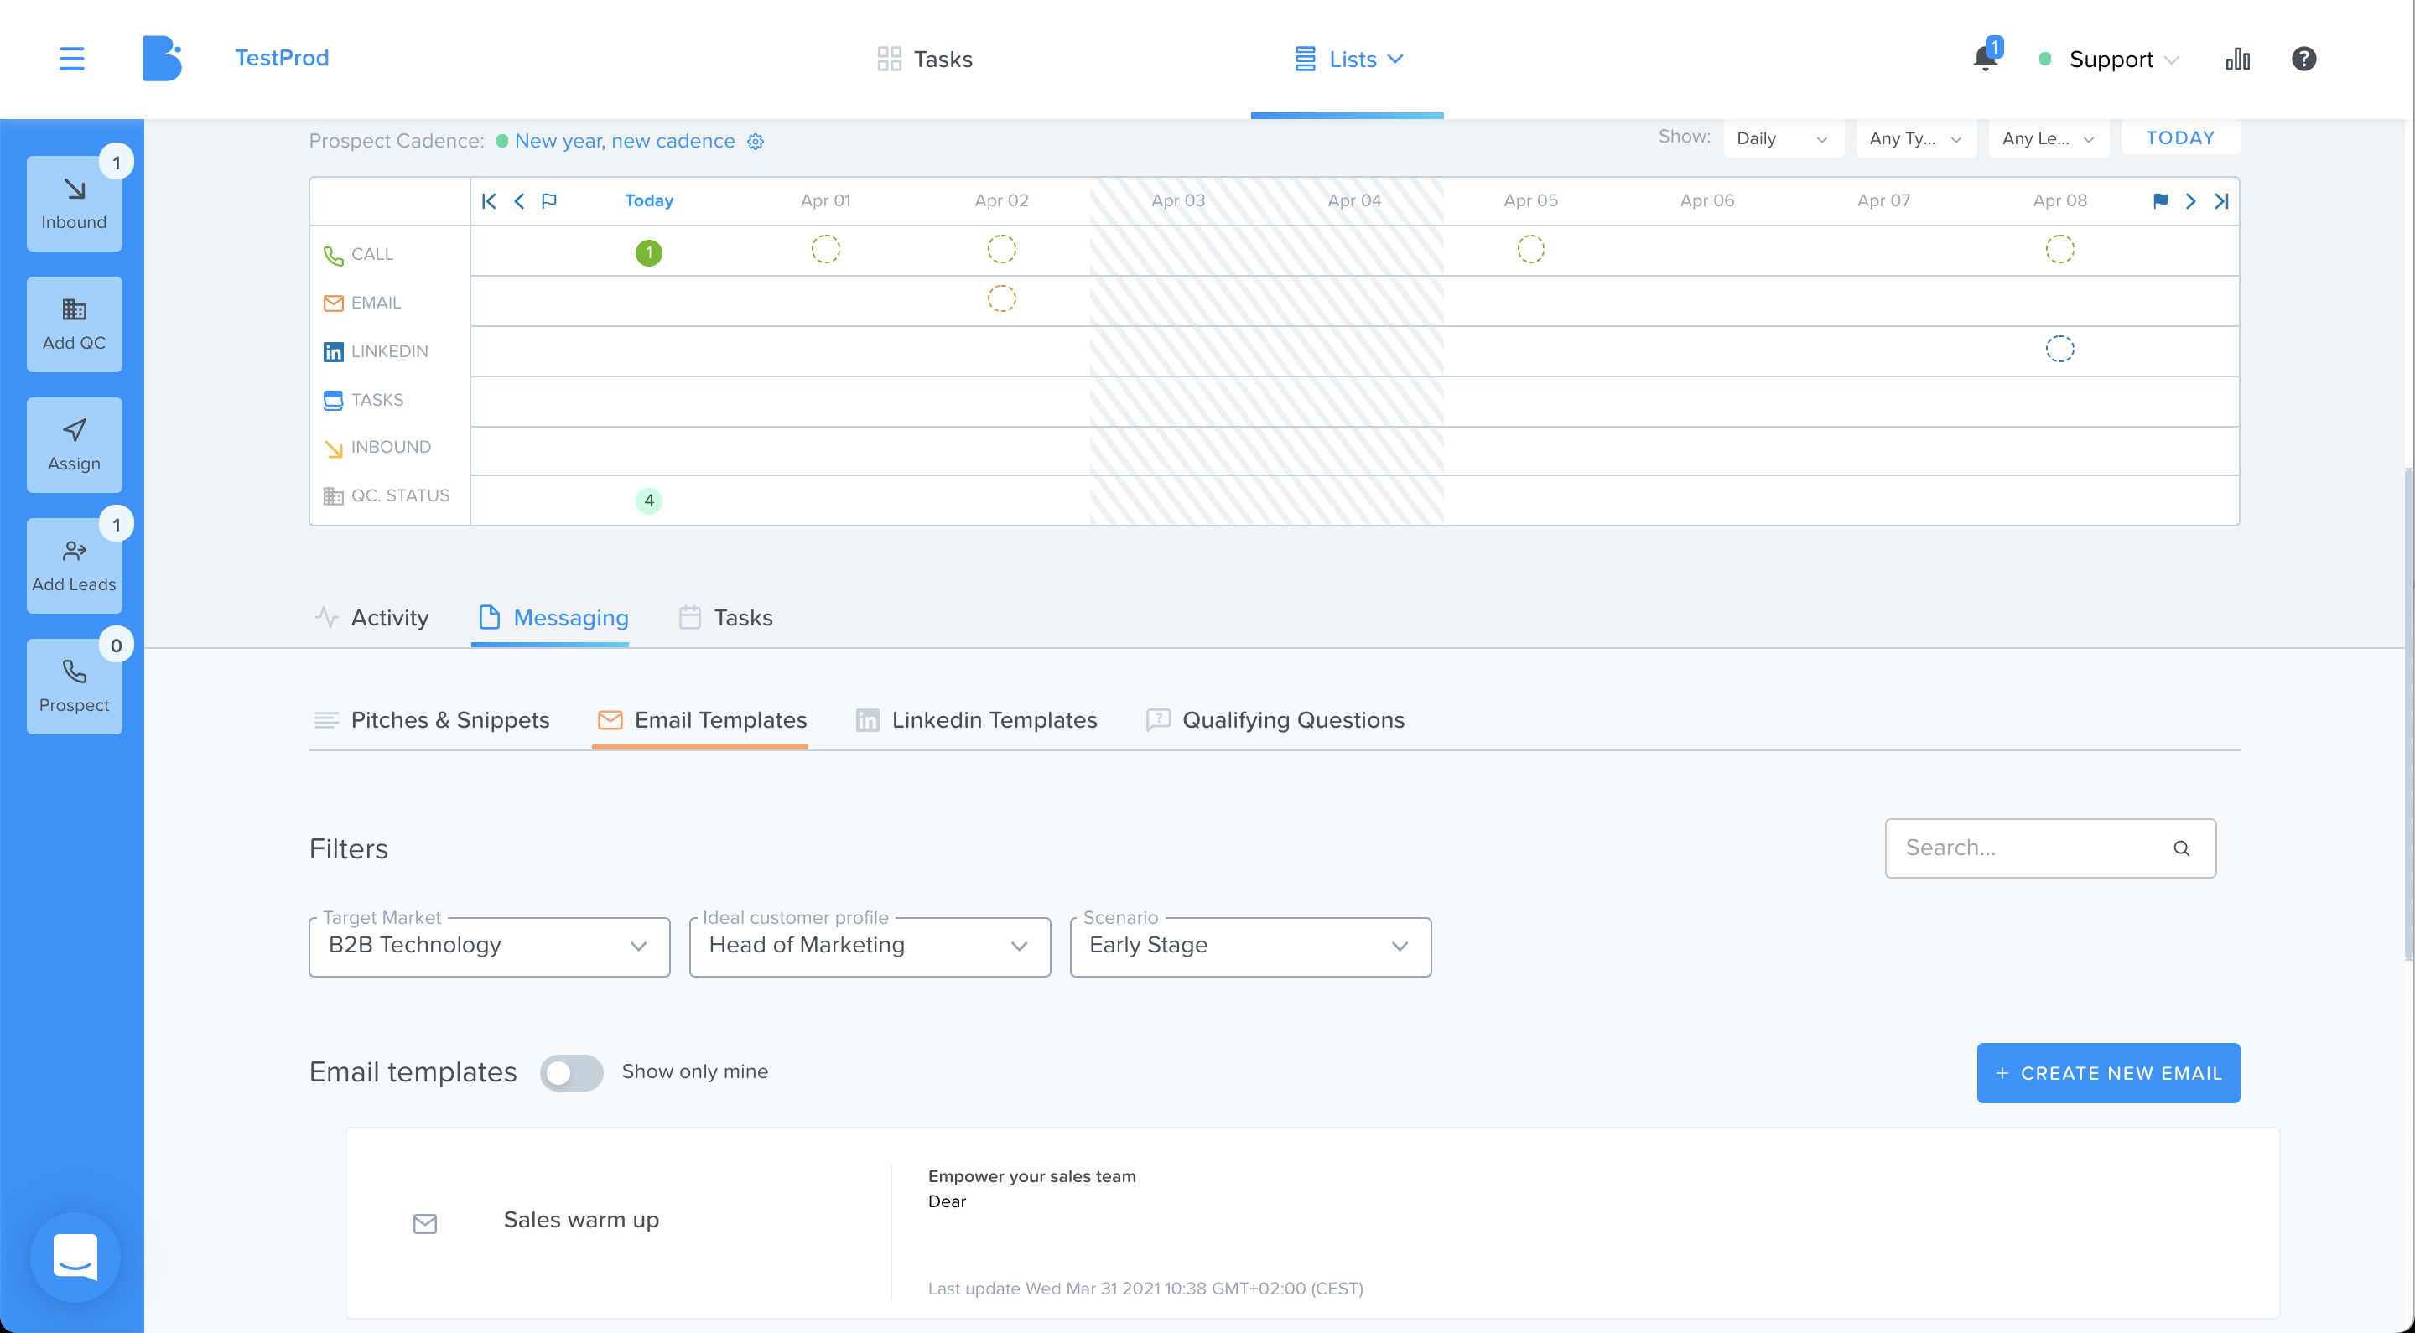Screen dimensions: 2415x1333
Task: Click the filled call marker on Today
Action: (x=649, y=253)
